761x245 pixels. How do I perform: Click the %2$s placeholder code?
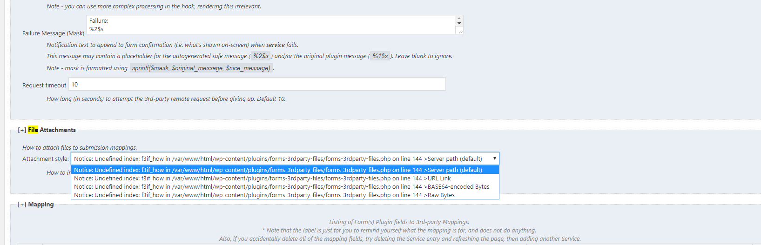click(261, 56)
